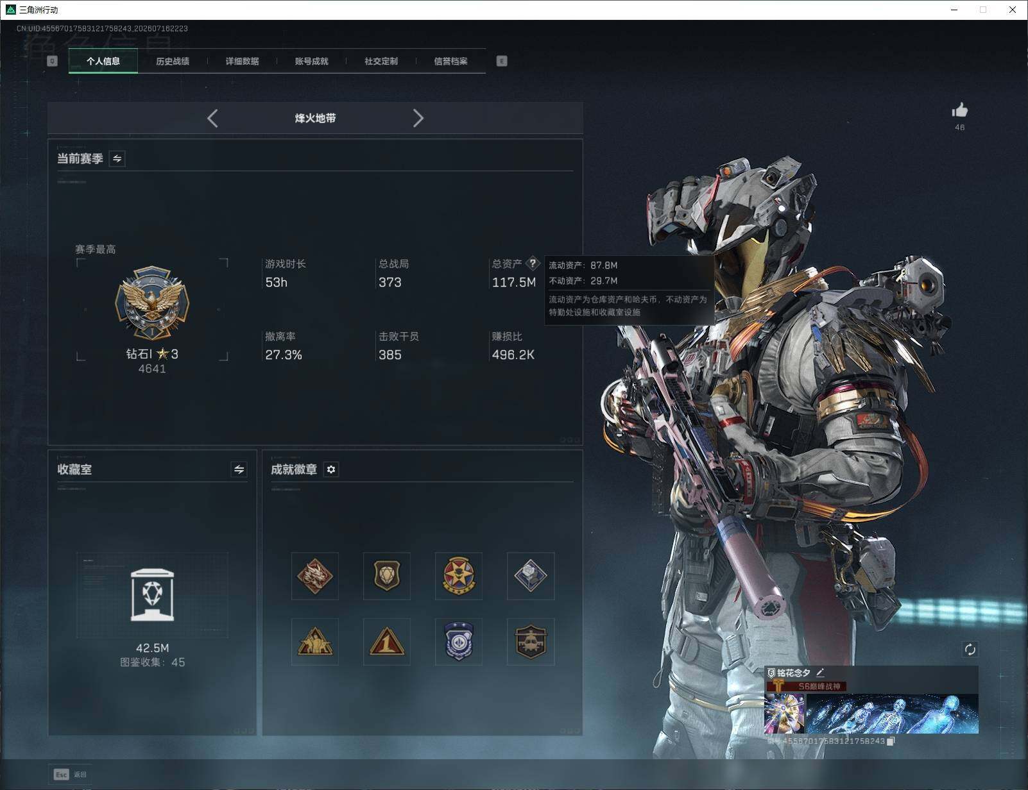This screenshot has width=1028, height=790.
Task: Click the player avatar thumbnail
Action: pos(785,714)
